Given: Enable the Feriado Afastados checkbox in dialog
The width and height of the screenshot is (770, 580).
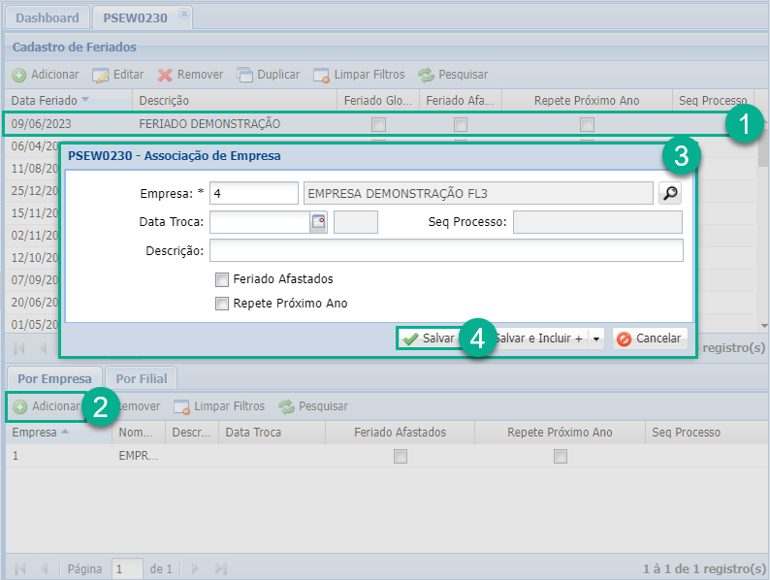Looking at the screenshot, I should pos(222,279).
